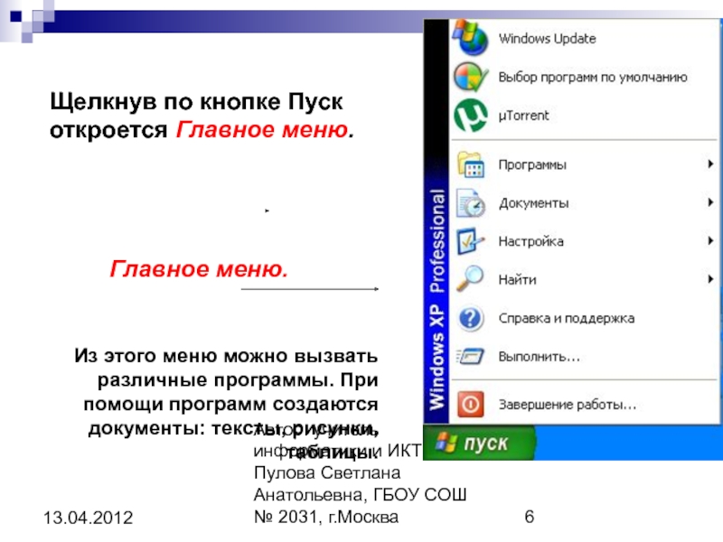Click the slide number 6
The height and width of the screenshot is (542, 723).
[530, 517]
